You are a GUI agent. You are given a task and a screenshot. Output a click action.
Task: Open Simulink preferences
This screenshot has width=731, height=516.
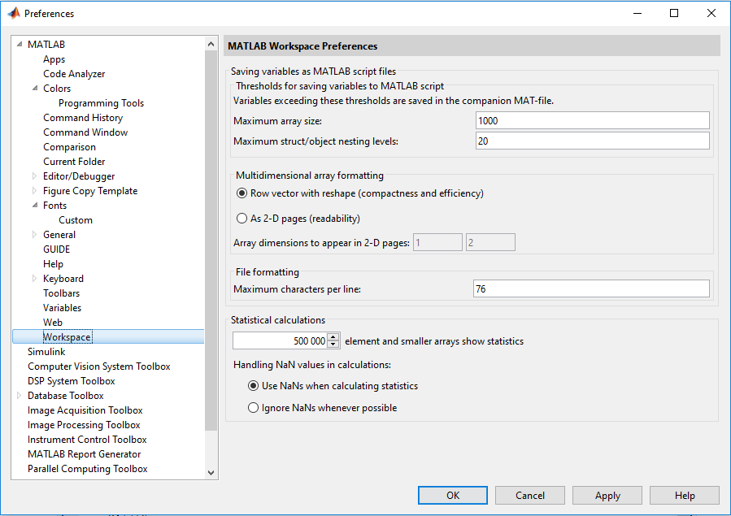tap(46, 352)
